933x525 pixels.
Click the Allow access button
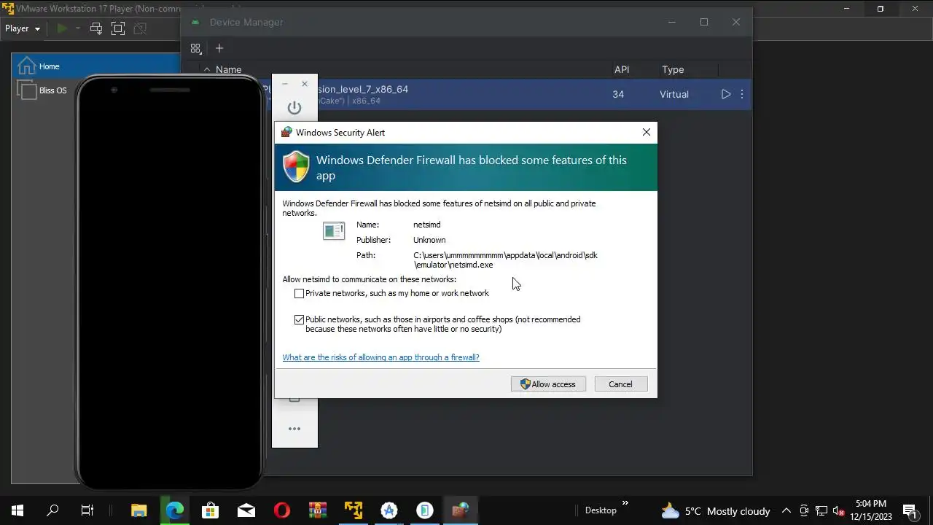click(548, 384)
